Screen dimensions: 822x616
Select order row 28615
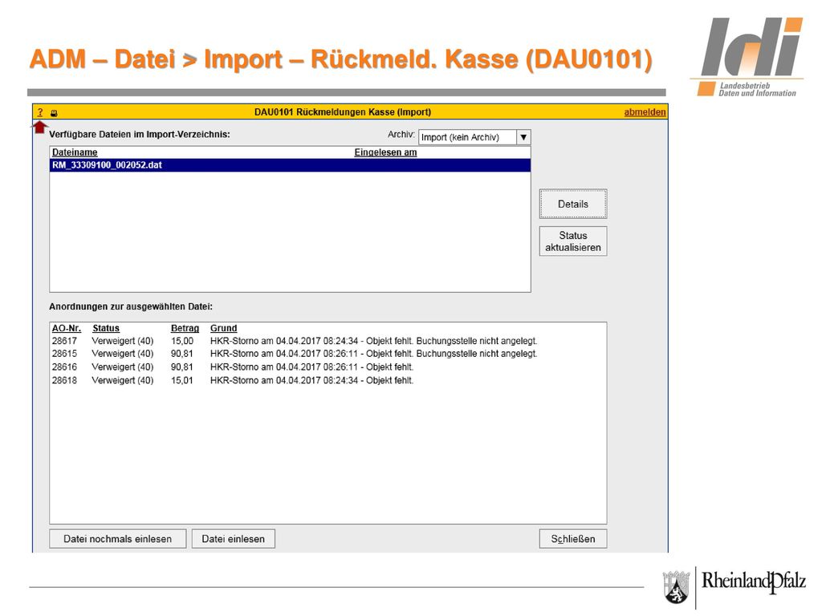click(328, 354)
